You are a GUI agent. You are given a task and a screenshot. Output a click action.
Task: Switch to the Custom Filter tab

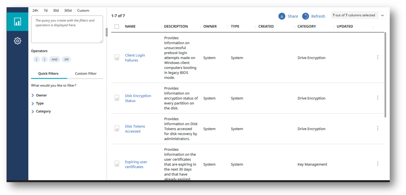coord(86,73)
